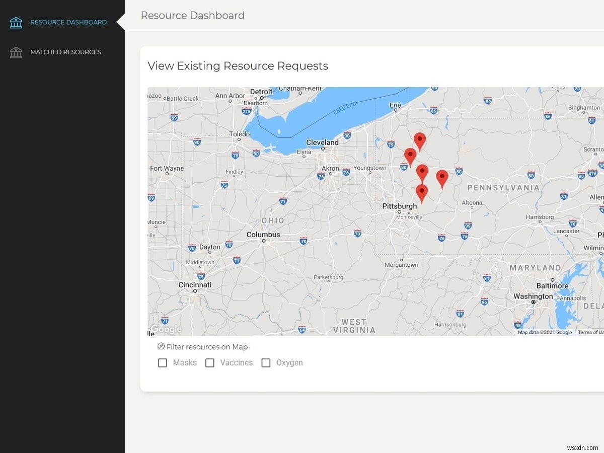This screenshot has width=604, height=453.
Task: Click 'Filter resources on Map' label
Action: pyautogui.click(x=207, y=347)
